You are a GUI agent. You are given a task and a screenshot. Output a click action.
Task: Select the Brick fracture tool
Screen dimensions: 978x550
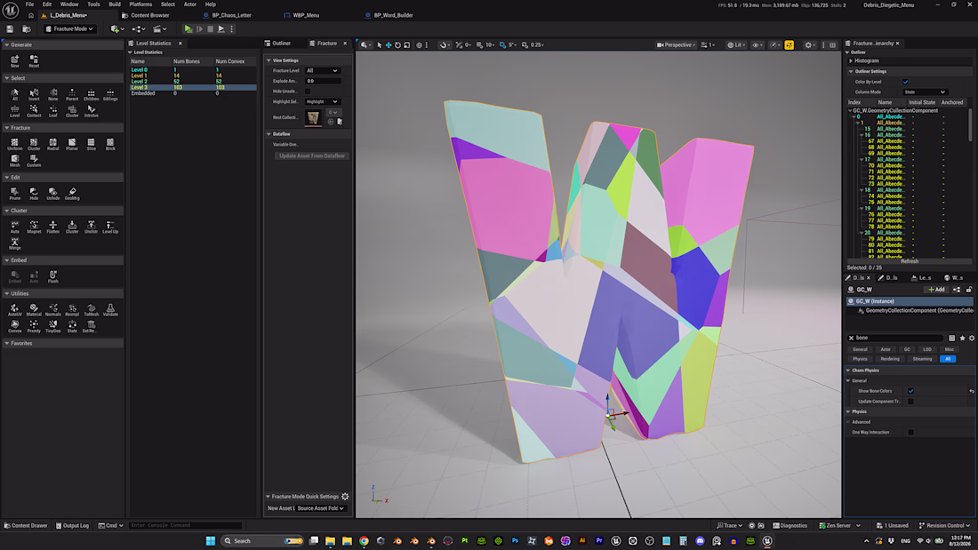click(x=110, y=144)
